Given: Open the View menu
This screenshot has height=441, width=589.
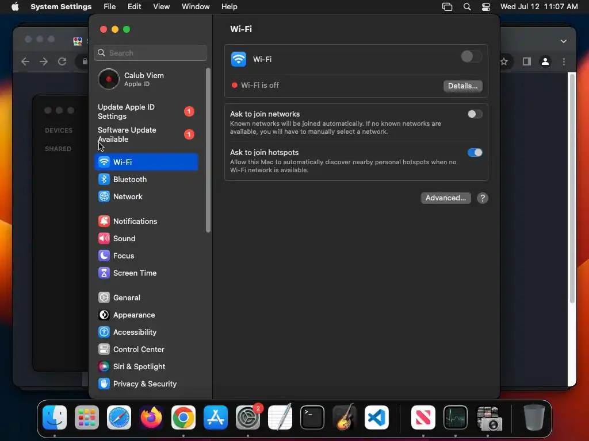Looking at the screenshot, I should 161,7.
